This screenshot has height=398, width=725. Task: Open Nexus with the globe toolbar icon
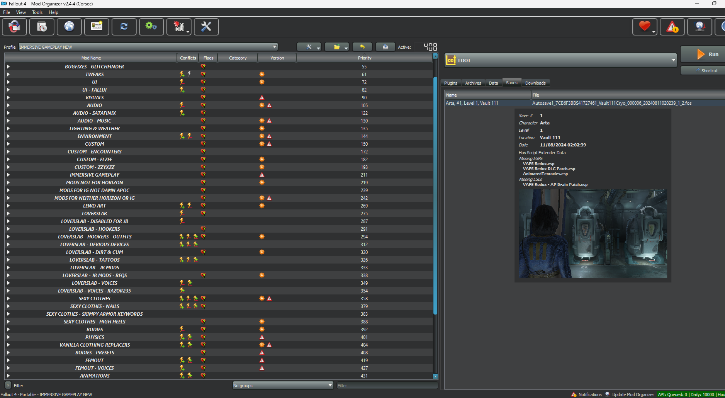click(69, 27)
